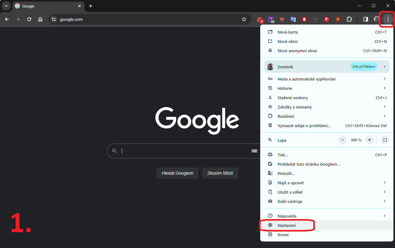Click the Google logo on the page

coord(197,121)
